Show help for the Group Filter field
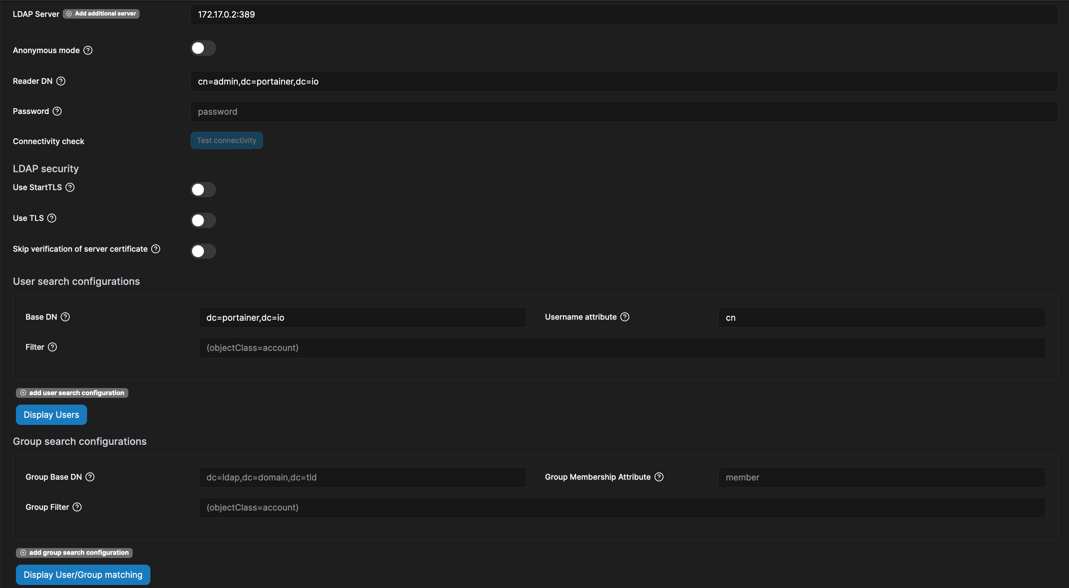This screenshot has height=588, width=1069. pyautogui.click(x=77, y=507)
